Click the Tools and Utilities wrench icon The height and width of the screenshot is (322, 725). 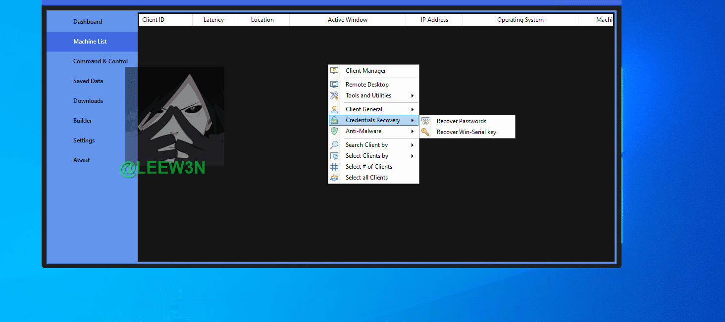pyautogui.click(x=334, y=95)
